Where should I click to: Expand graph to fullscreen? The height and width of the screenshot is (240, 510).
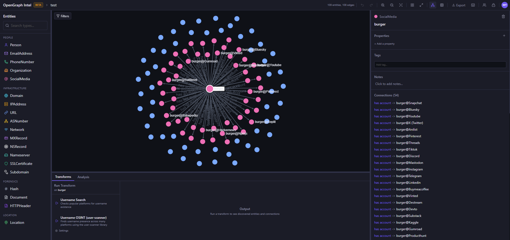coord(421,5)
